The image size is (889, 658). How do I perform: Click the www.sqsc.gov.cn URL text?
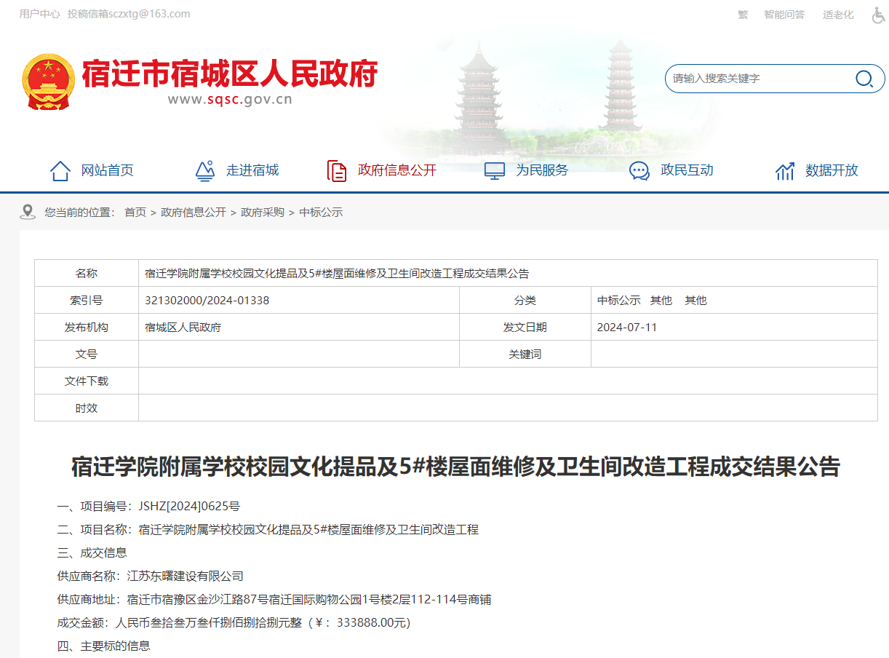[x=230, y=100]
